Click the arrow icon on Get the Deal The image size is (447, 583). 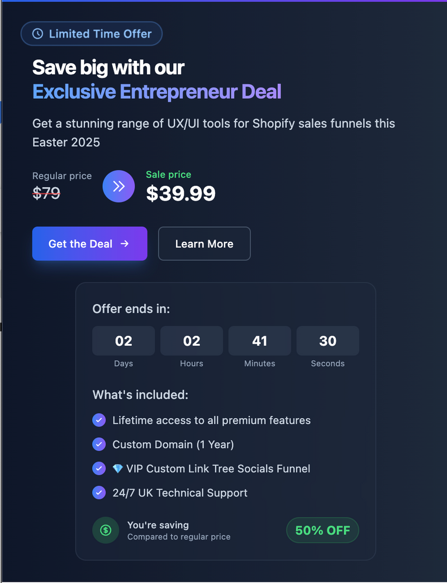pyautogui.click(x=125, y=243)
